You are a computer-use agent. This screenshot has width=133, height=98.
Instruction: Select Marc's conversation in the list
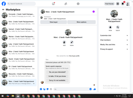click(x=19, y=83)
